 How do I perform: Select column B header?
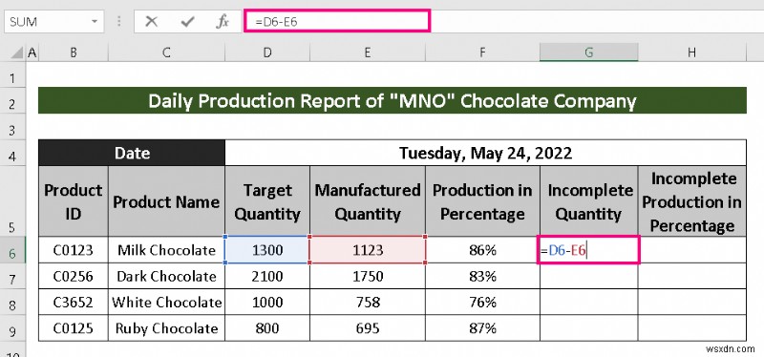(74, 52)
